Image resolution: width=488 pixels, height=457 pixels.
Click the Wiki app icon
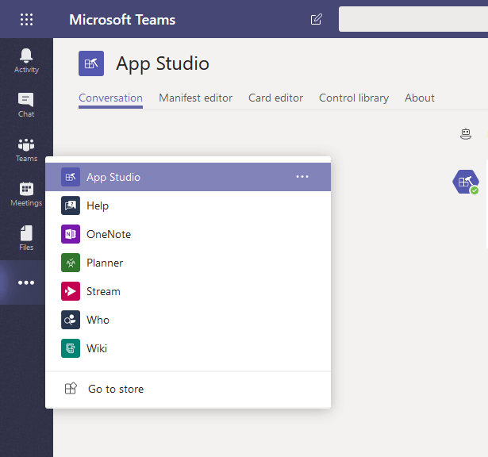coord(71,348)
